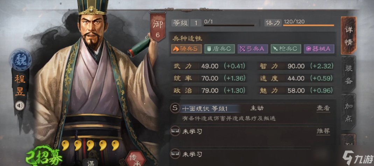The image size is (374, 166).
Task: Click the red 御 6 banner
Action: (x=157, y=27)
